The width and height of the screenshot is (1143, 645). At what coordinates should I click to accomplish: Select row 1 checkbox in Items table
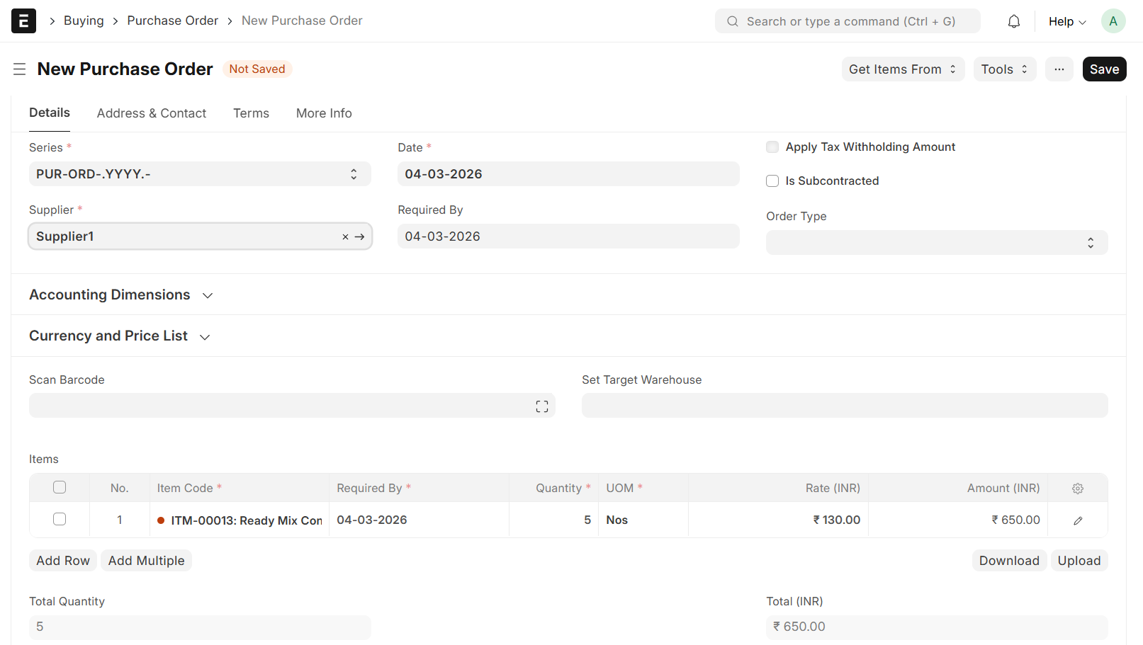coord(60,520)
